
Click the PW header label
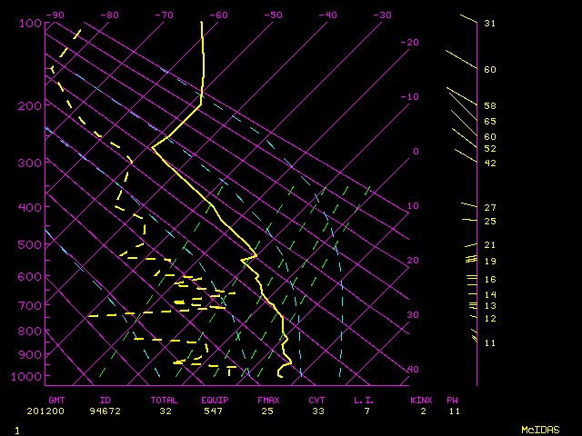coord(452,400)
